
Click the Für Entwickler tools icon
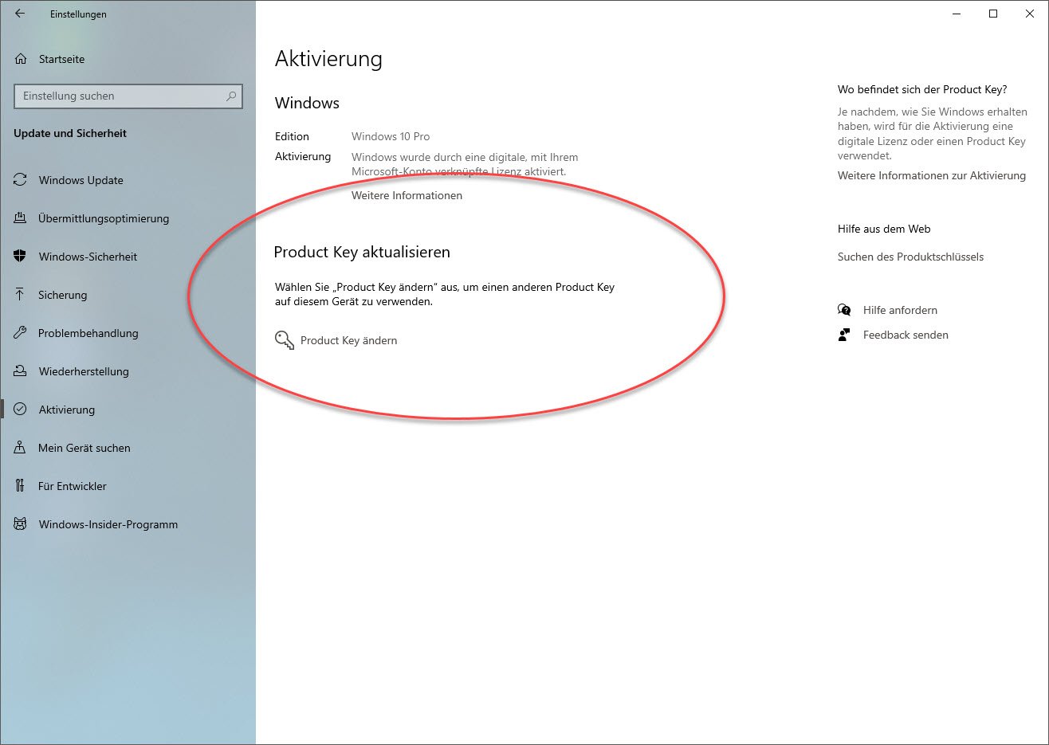tap(20, 486)
